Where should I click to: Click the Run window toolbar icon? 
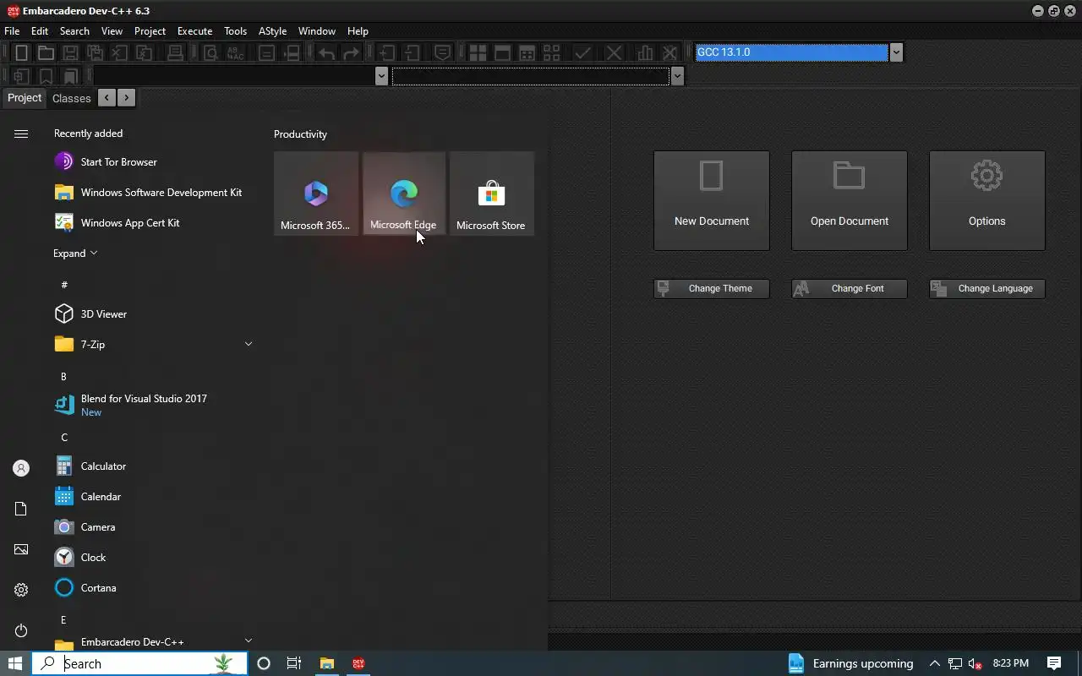(502, 52)
